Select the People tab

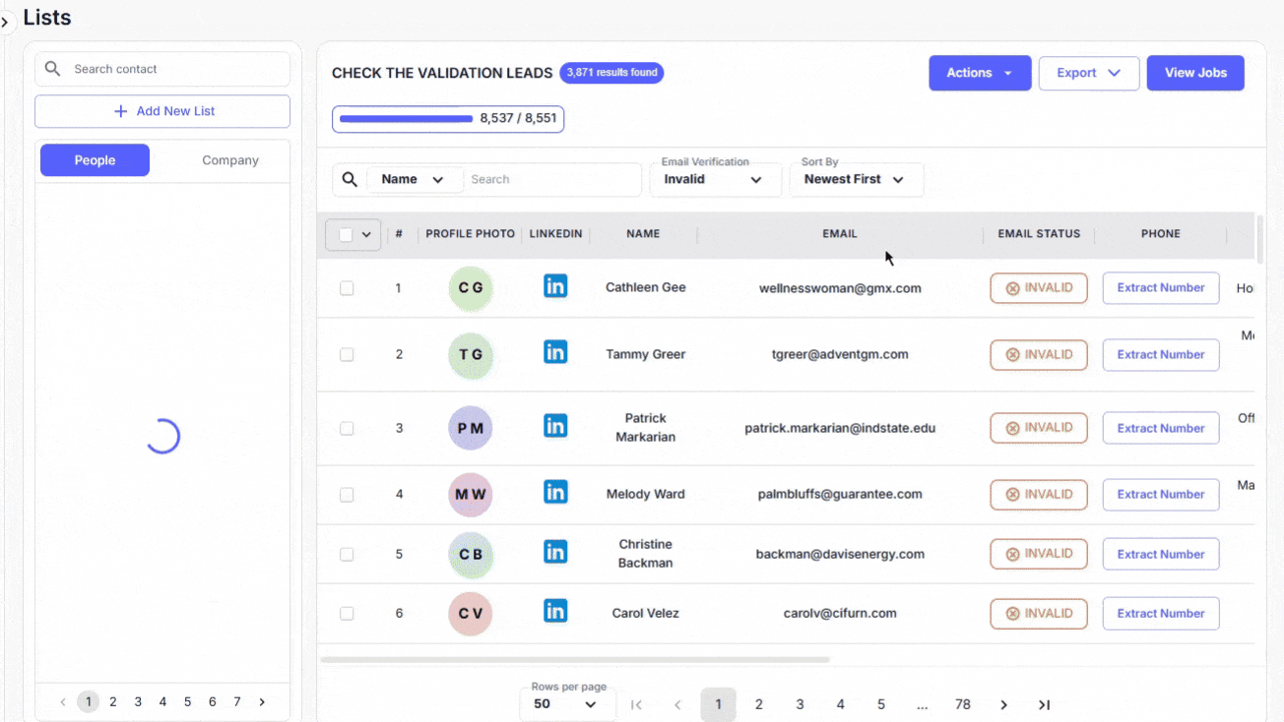point(95,160)
